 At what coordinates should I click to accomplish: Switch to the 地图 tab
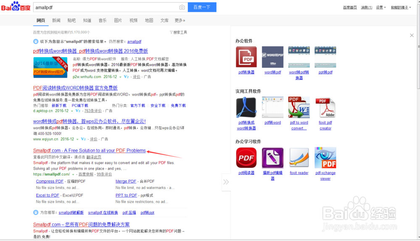149,20
